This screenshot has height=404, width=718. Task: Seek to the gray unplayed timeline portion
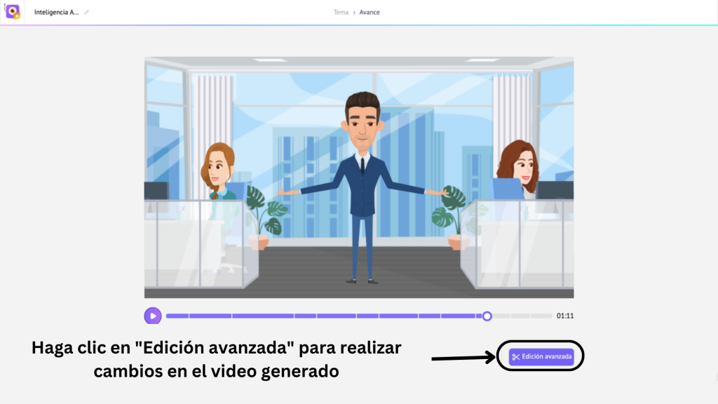(x=522, y=316)
